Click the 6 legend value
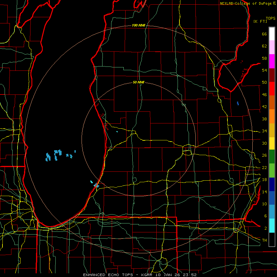Screen dimensions: 277x277 point(265,216)
